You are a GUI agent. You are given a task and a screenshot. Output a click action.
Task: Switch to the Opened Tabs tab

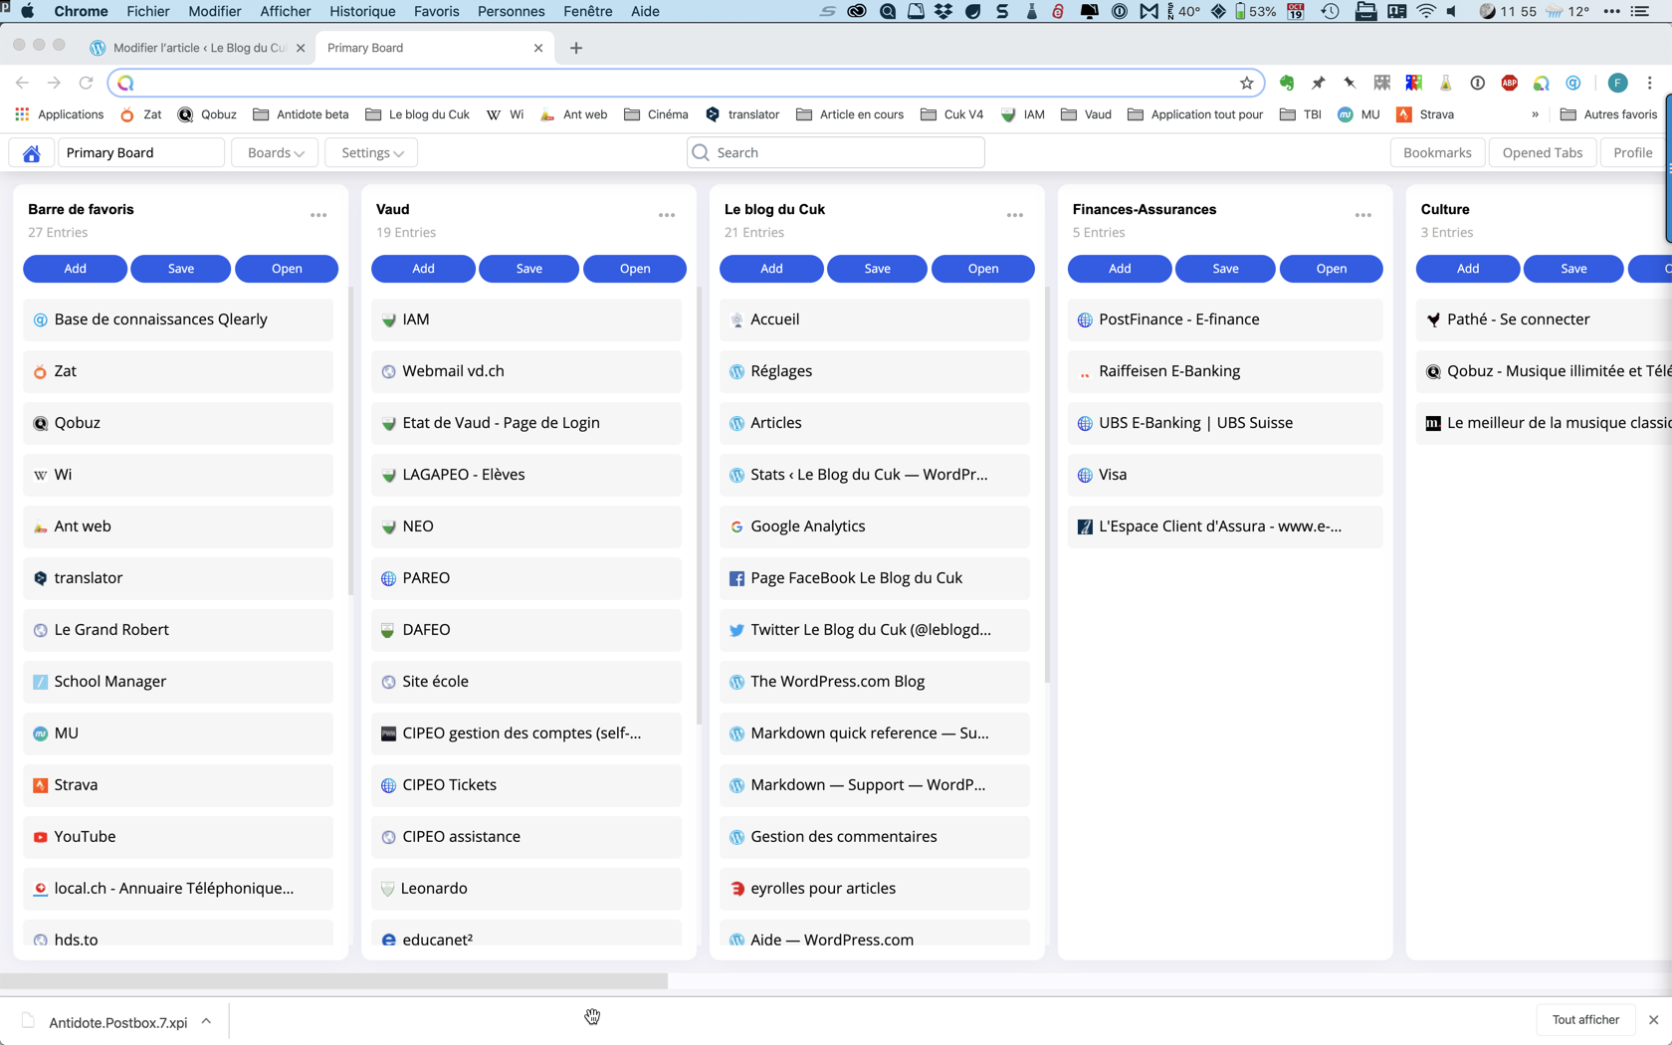[x=1542, y=152]
